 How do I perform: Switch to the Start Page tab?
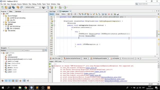52,11
